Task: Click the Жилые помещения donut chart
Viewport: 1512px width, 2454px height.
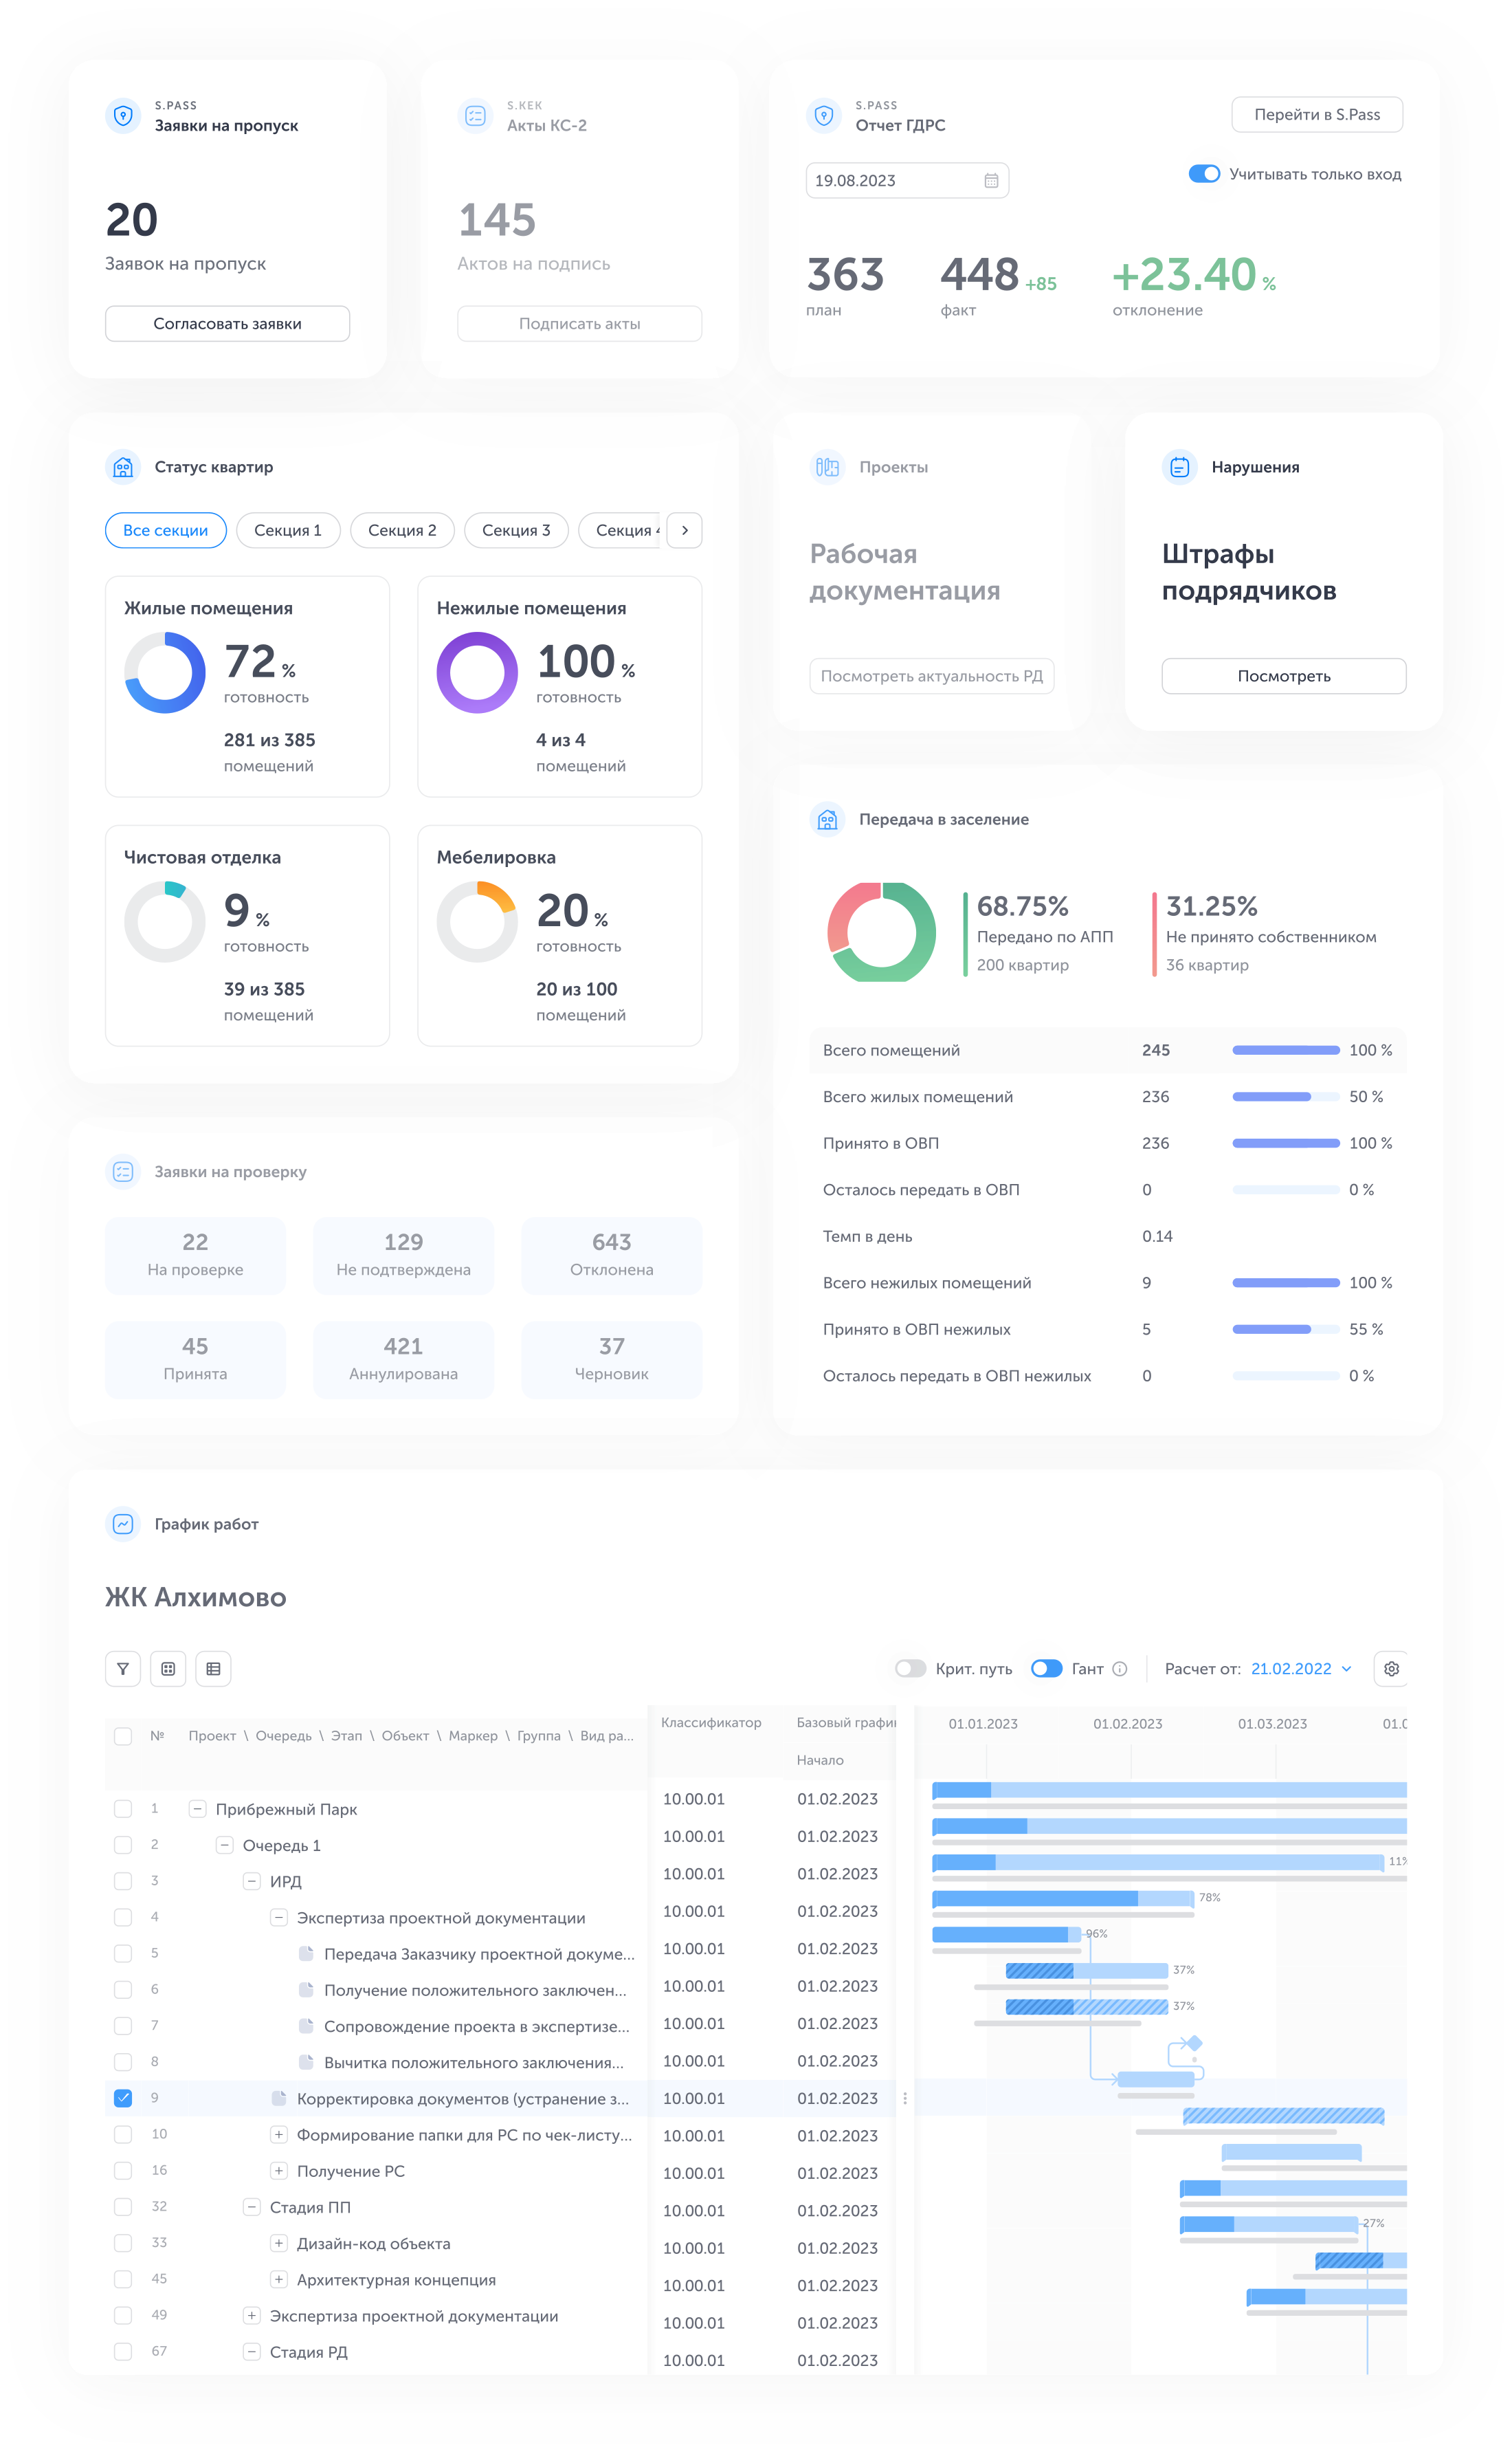Action: (x=165, y=672)
